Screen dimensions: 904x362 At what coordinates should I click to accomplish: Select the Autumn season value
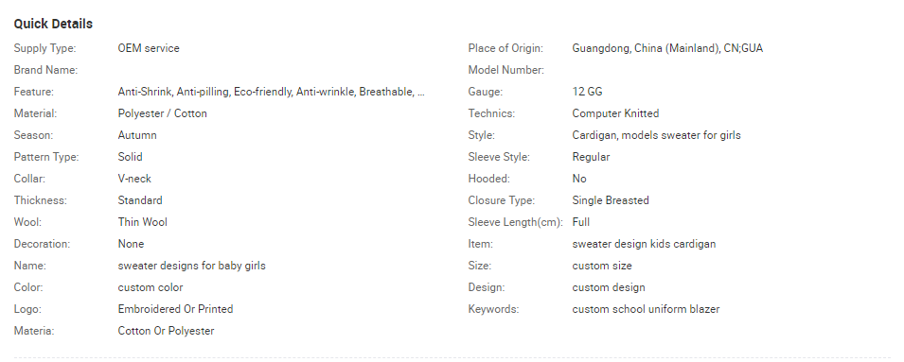(137, 135)
